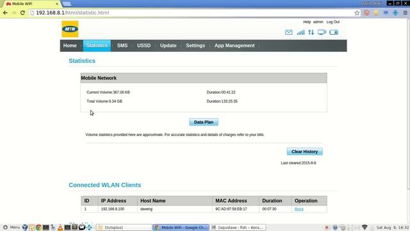Open the Wi-Fi network tray icon

pos(365,227)
